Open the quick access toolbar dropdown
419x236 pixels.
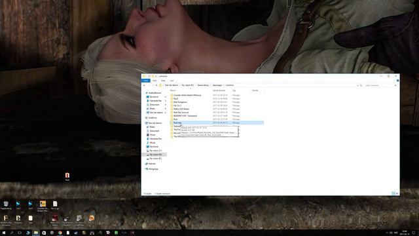156,76
